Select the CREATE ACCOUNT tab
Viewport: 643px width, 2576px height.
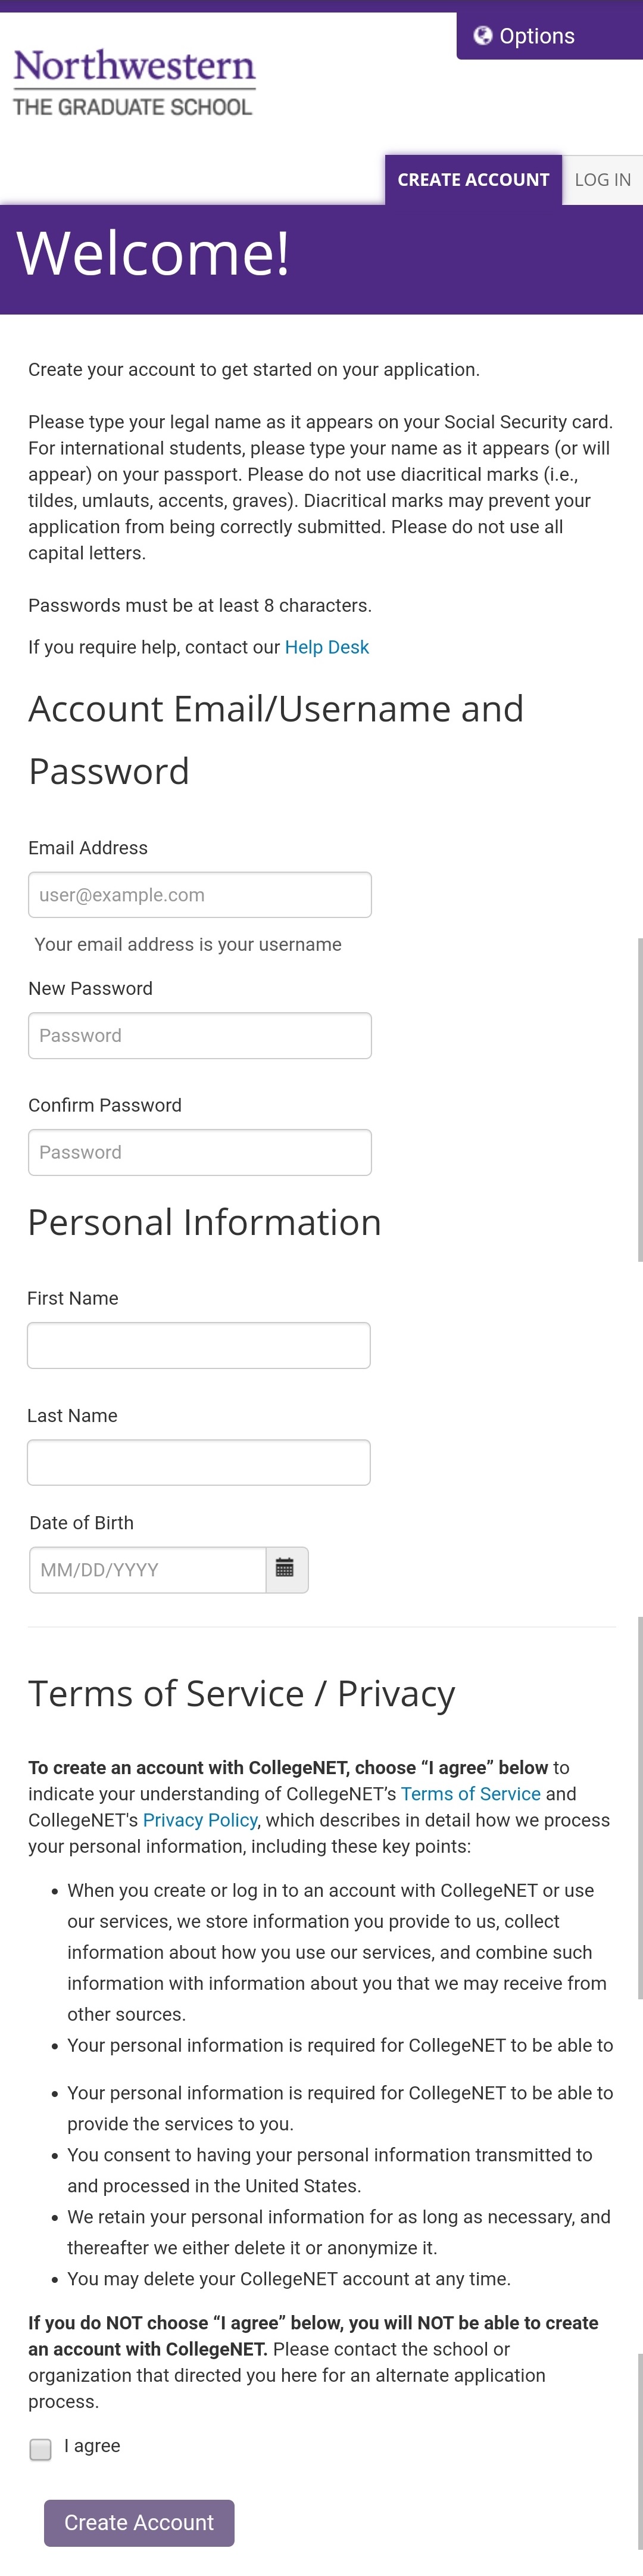473,180
